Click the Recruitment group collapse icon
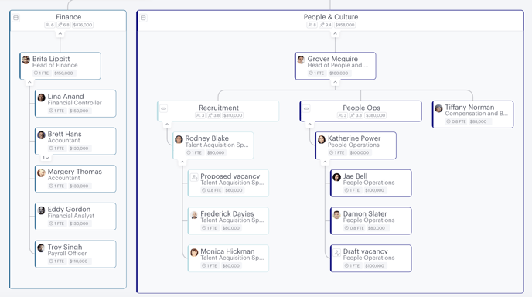Screen dimensions: 532x297 pos(163,108)
